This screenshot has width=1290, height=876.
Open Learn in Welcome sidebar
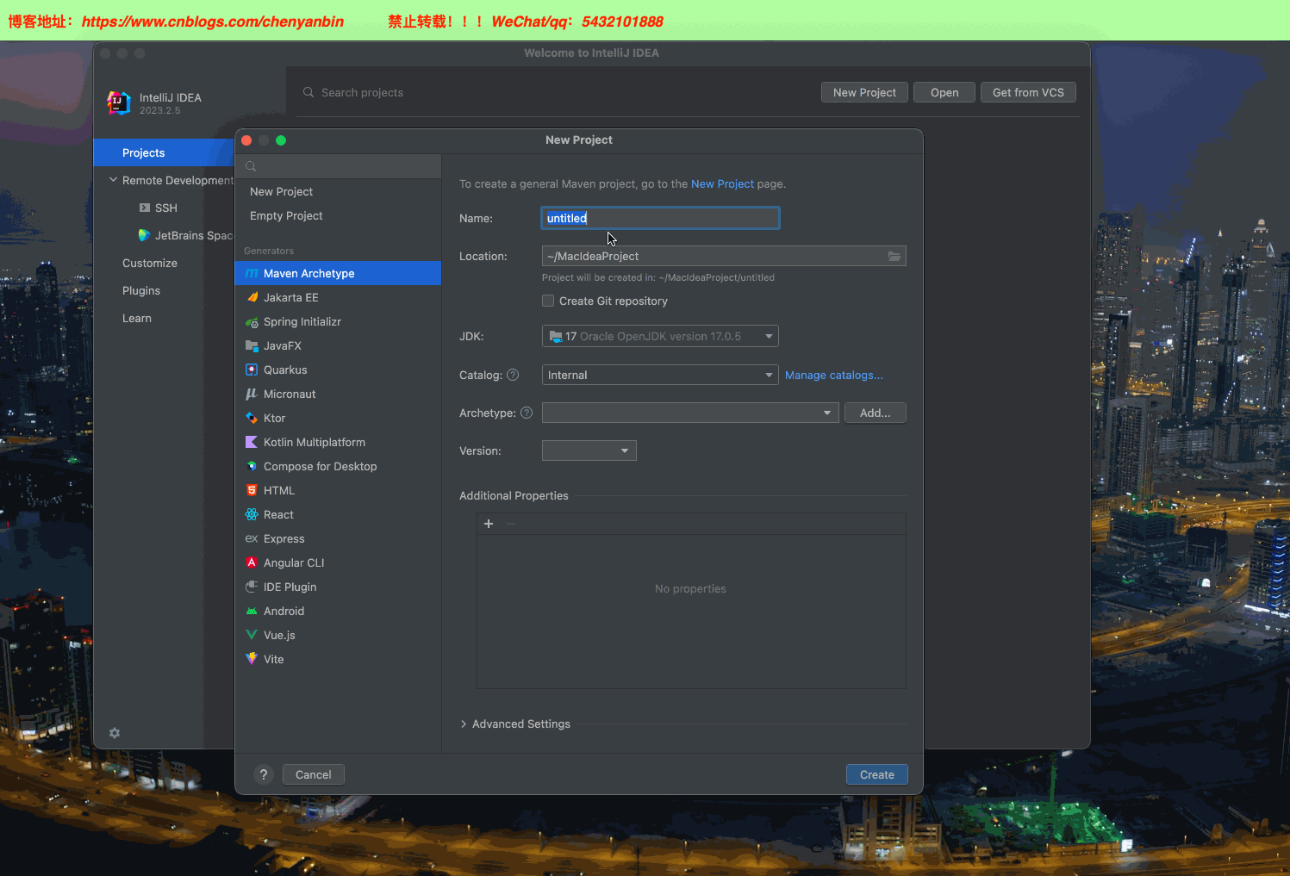137,318
